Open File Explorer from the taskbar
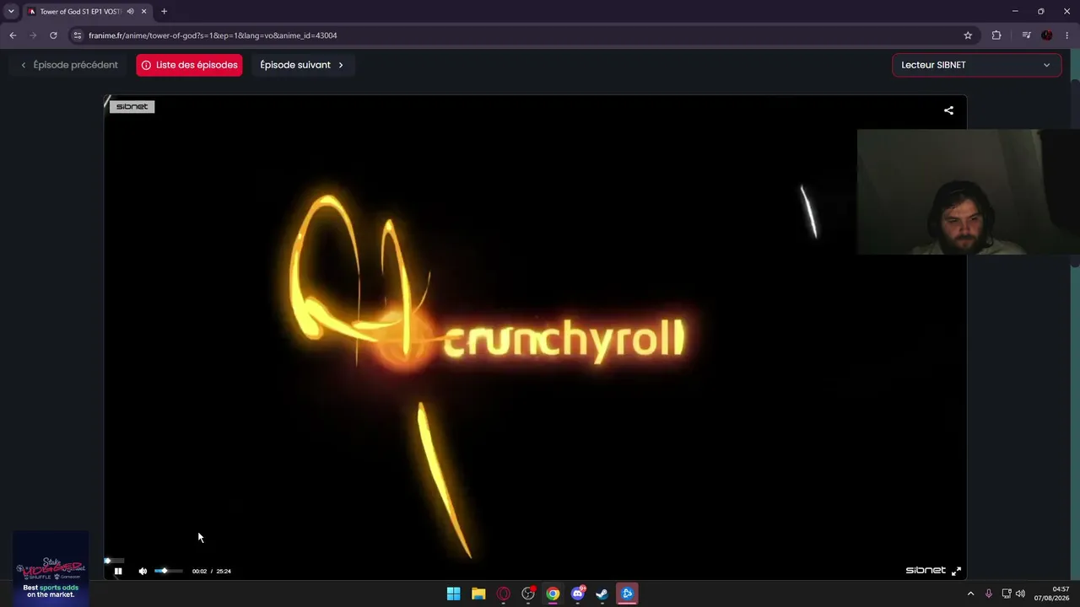 click(x=478, y=594)
